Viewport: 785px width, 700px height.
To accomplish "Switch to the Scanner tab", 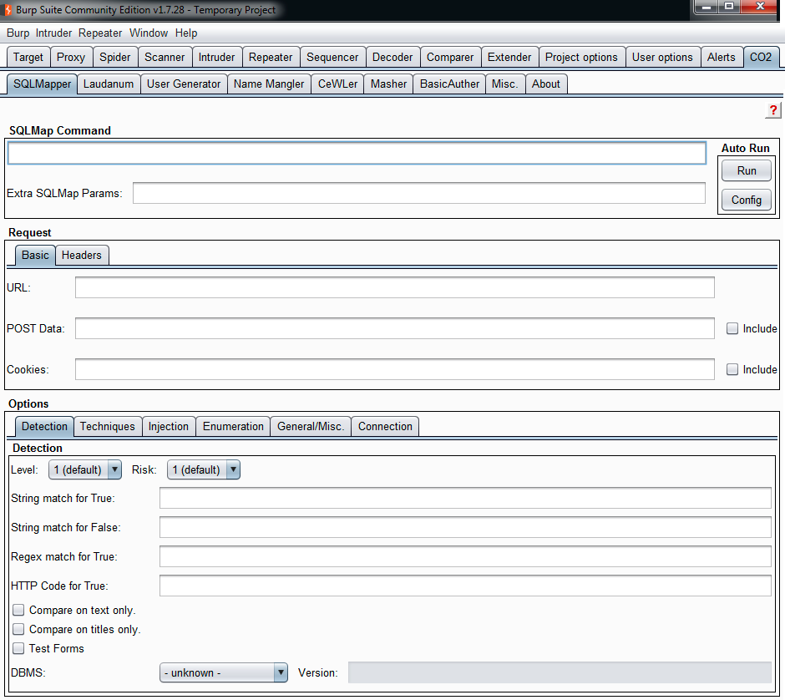I will 165,57.
